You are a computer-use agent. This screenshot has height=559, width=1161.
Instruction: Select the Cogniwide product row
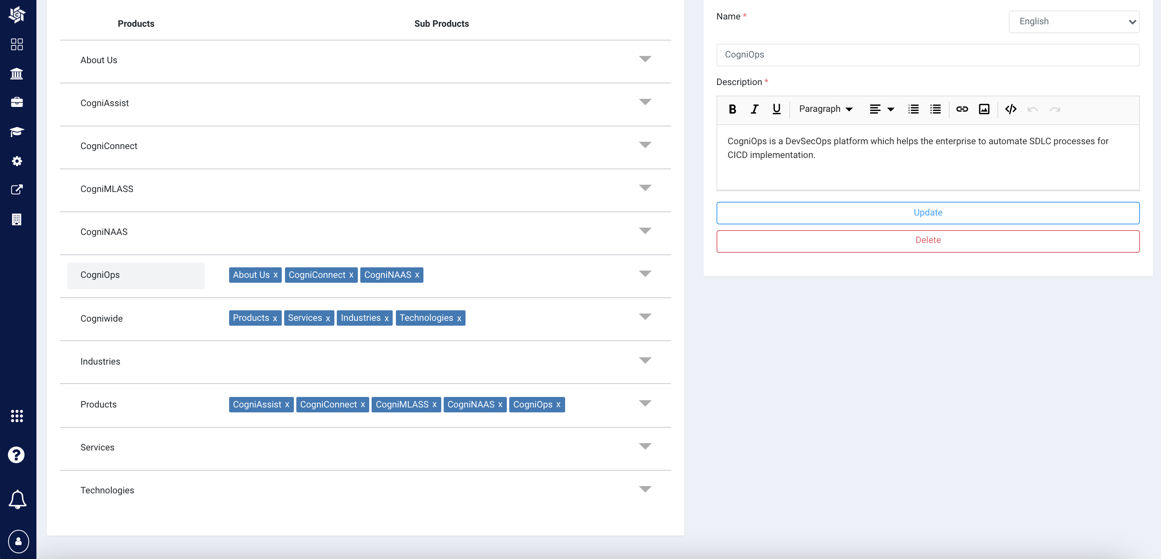102,318
